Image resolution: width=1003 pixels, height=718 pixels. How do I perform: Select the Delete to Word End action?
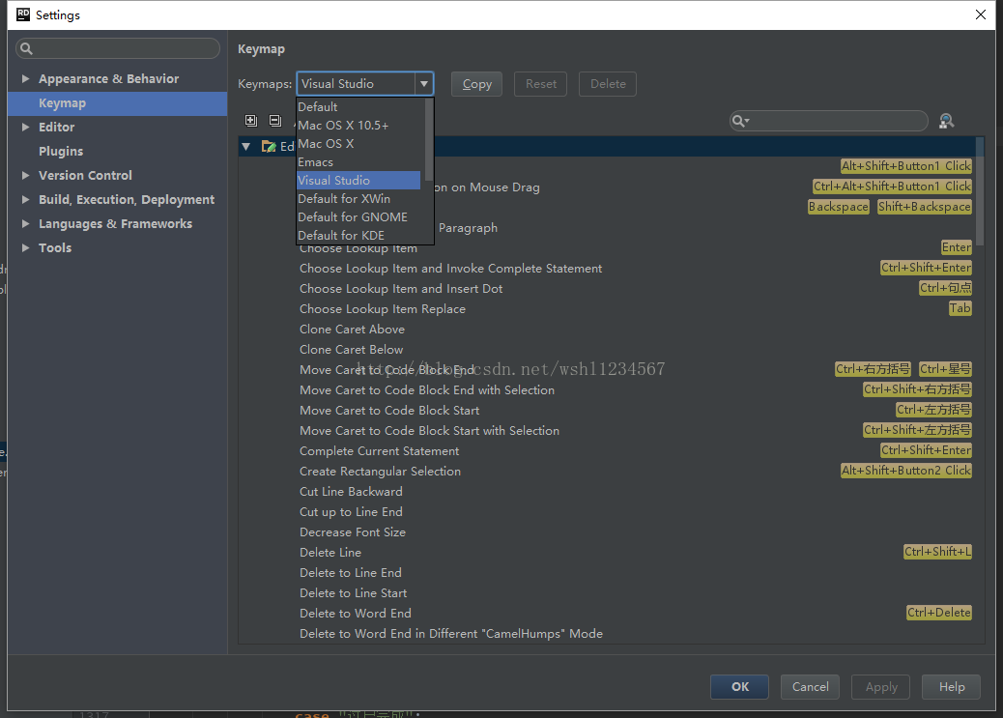coord(355,613)
